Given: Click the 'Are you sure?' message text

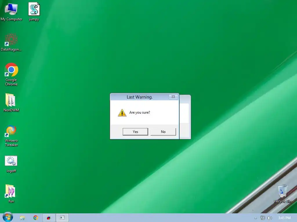Looking at the screenshot, I should point(140,112).
